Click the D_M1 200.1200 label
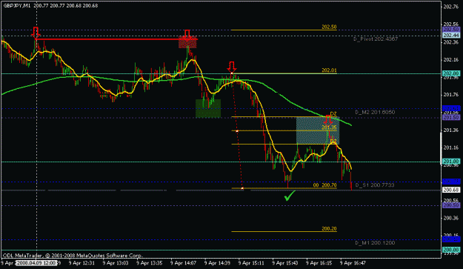463x269 pixels. point(375,243)
